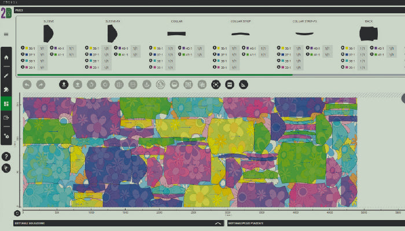Expand the Dettagli Soluzione panel chevron

click(x=218, y=223)
